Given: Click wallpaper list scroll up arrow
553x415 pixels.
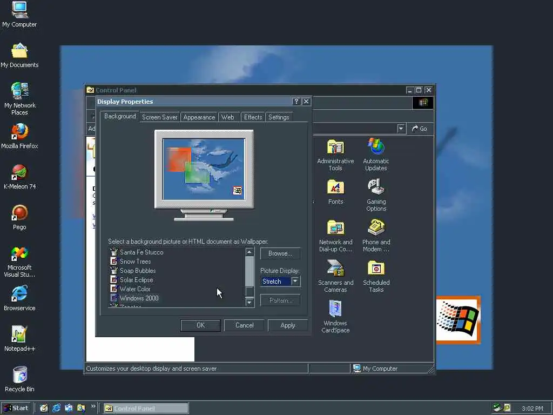Looking at the screenshot, I should click(249, 252).
